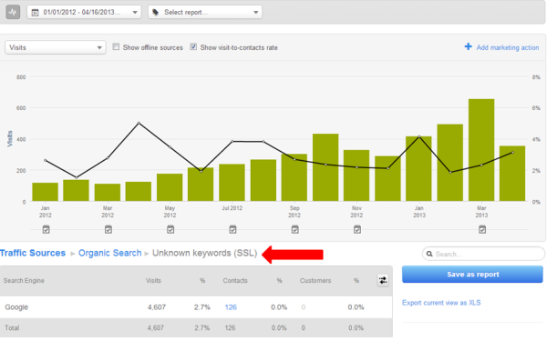Go to Organic Search breadcrumb
This screenshot has height=341, width=547.
point(110,253)
